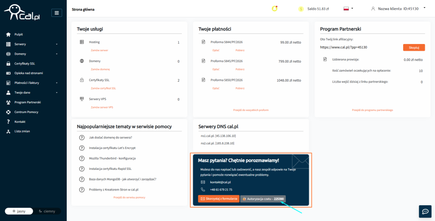Open the chat bubble icon

tap(425, 211)
